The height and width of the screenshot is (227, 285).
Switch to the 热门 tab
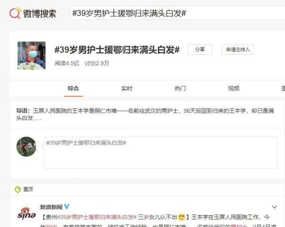click(180, 89)
